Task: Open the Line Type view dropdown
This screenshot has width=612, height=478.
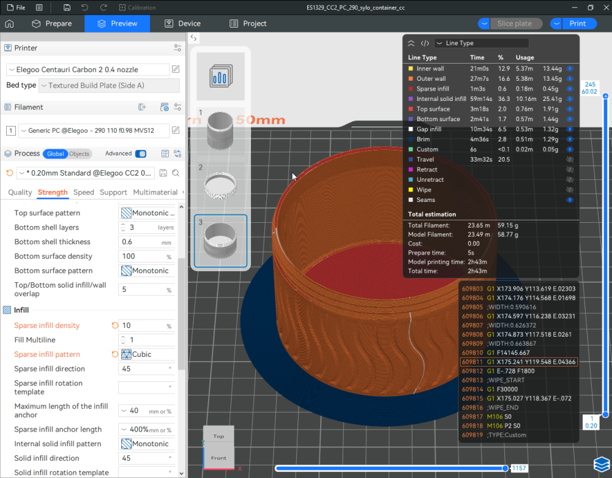Action: point(481,43)
